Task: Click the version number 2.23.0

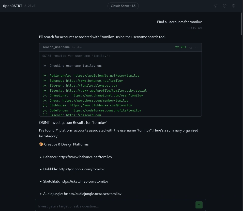Action: [x=30, y=6]
